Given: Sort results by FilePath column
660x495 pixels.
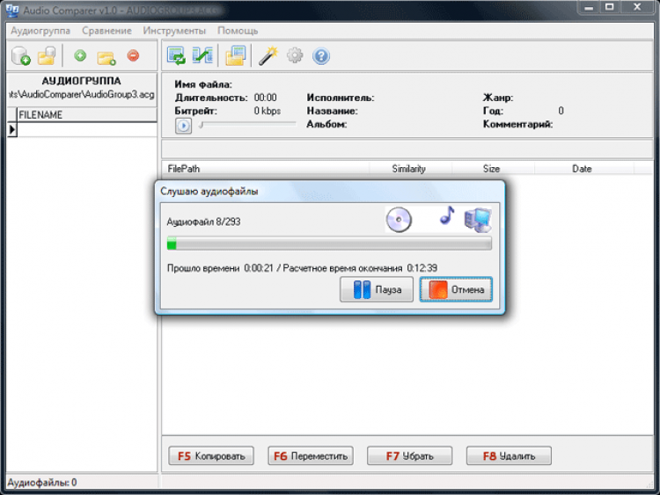Looking at the screenshot, I should point(266,169).
